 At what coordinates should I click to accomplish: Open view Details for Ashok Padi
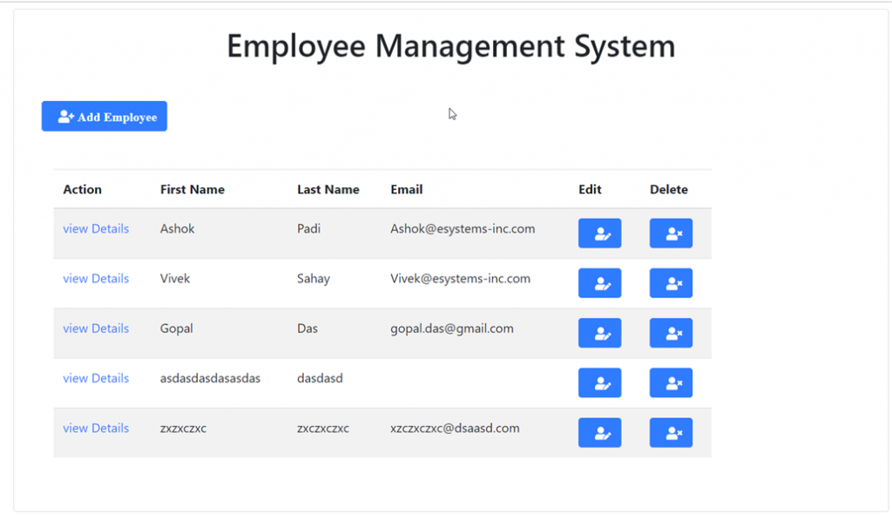[x=95, y=228]
